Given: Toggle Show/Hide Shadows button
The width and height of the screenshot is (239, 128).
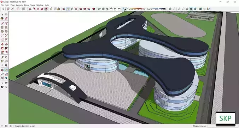Looking at the screenshot, I should click(x=125, y=9).
